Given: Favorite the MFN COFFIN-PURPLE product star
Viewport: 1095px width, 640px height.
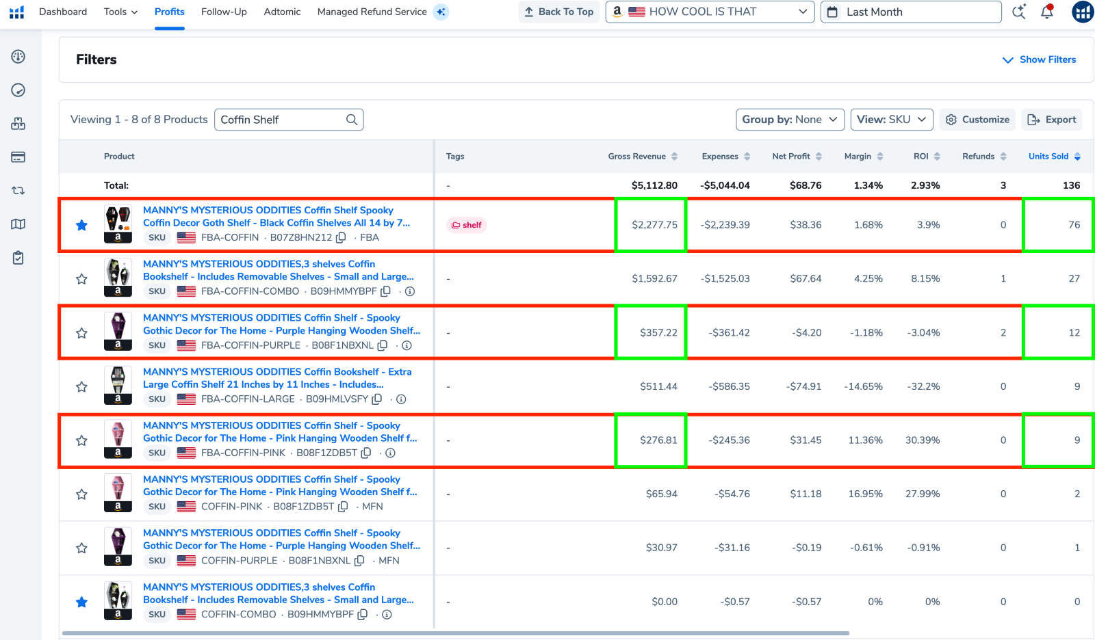Looking at the screenshot, I should coord(81,548).
